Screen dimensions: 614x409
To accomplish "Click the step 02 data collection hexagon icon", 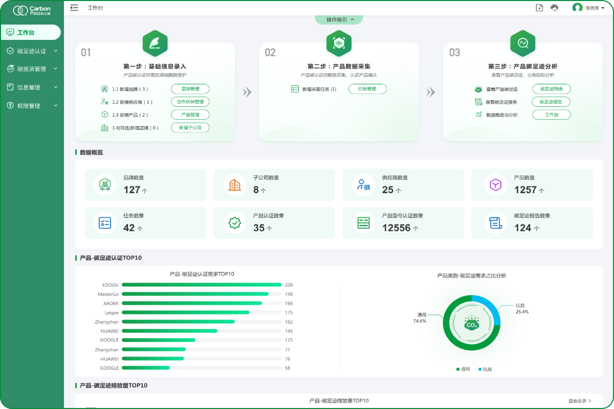I will click(339, 43).
